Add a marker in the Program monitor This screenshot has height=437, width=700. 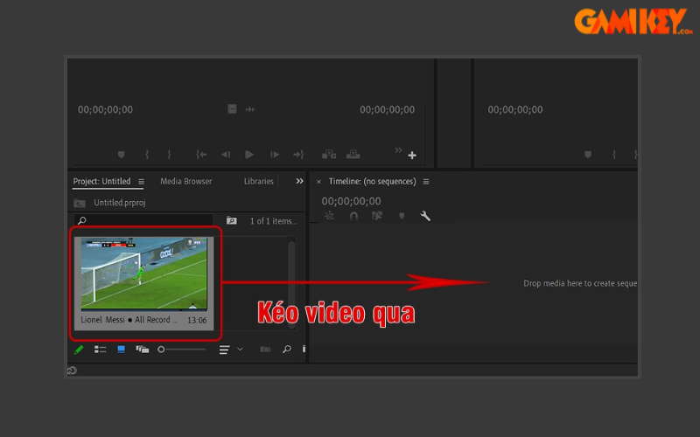[x=588, y=155]
